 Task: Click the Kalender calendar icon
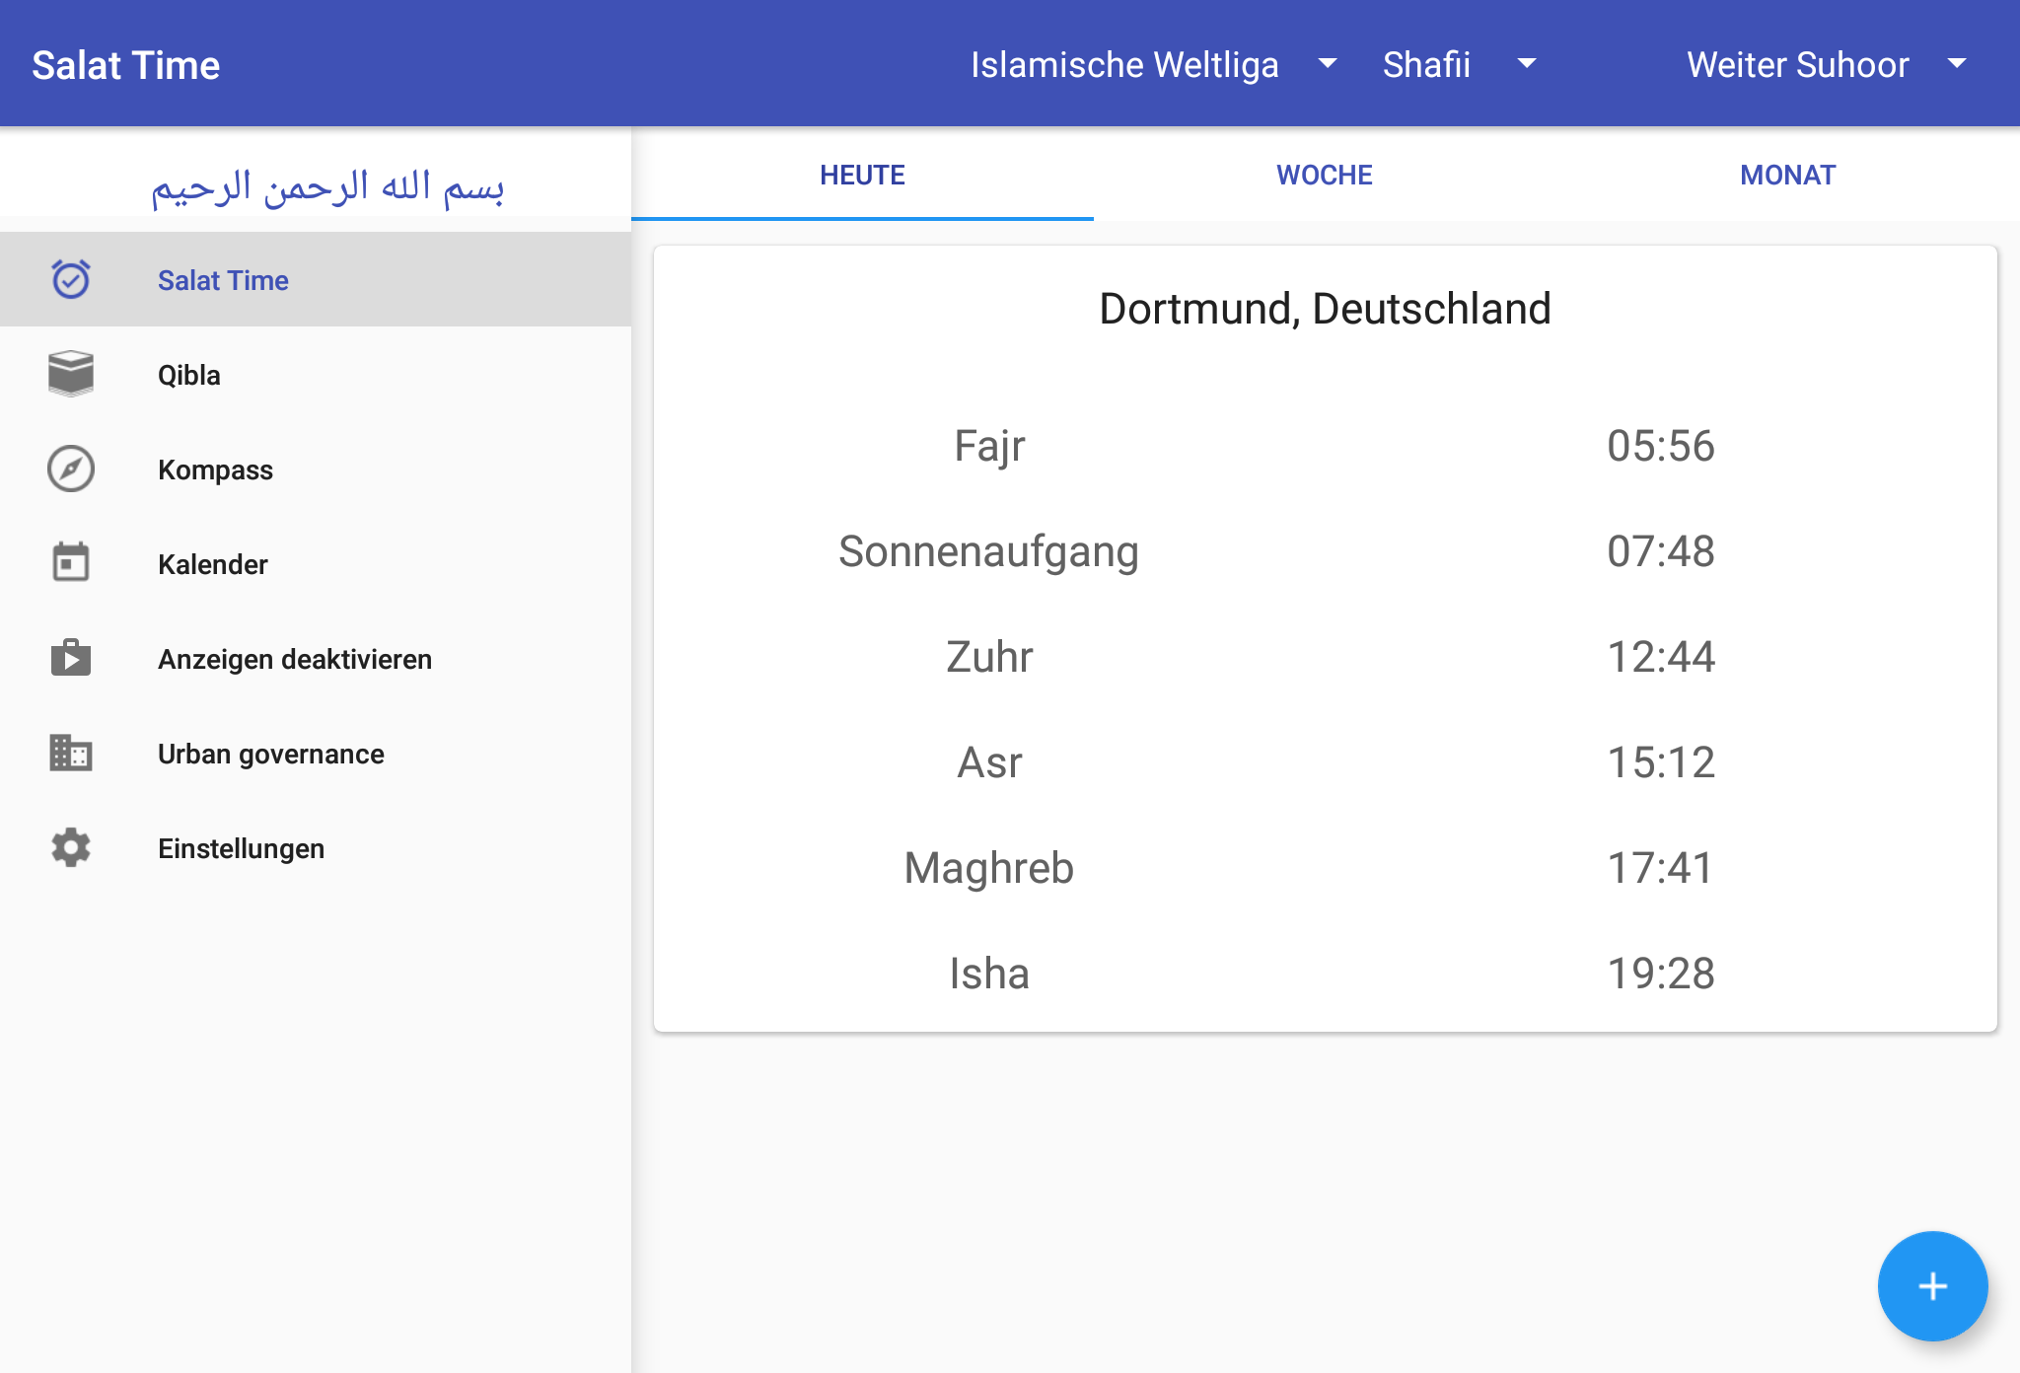[71, 563]
